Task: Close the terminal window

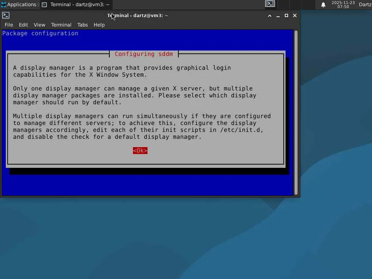Action: coord(295,15)
